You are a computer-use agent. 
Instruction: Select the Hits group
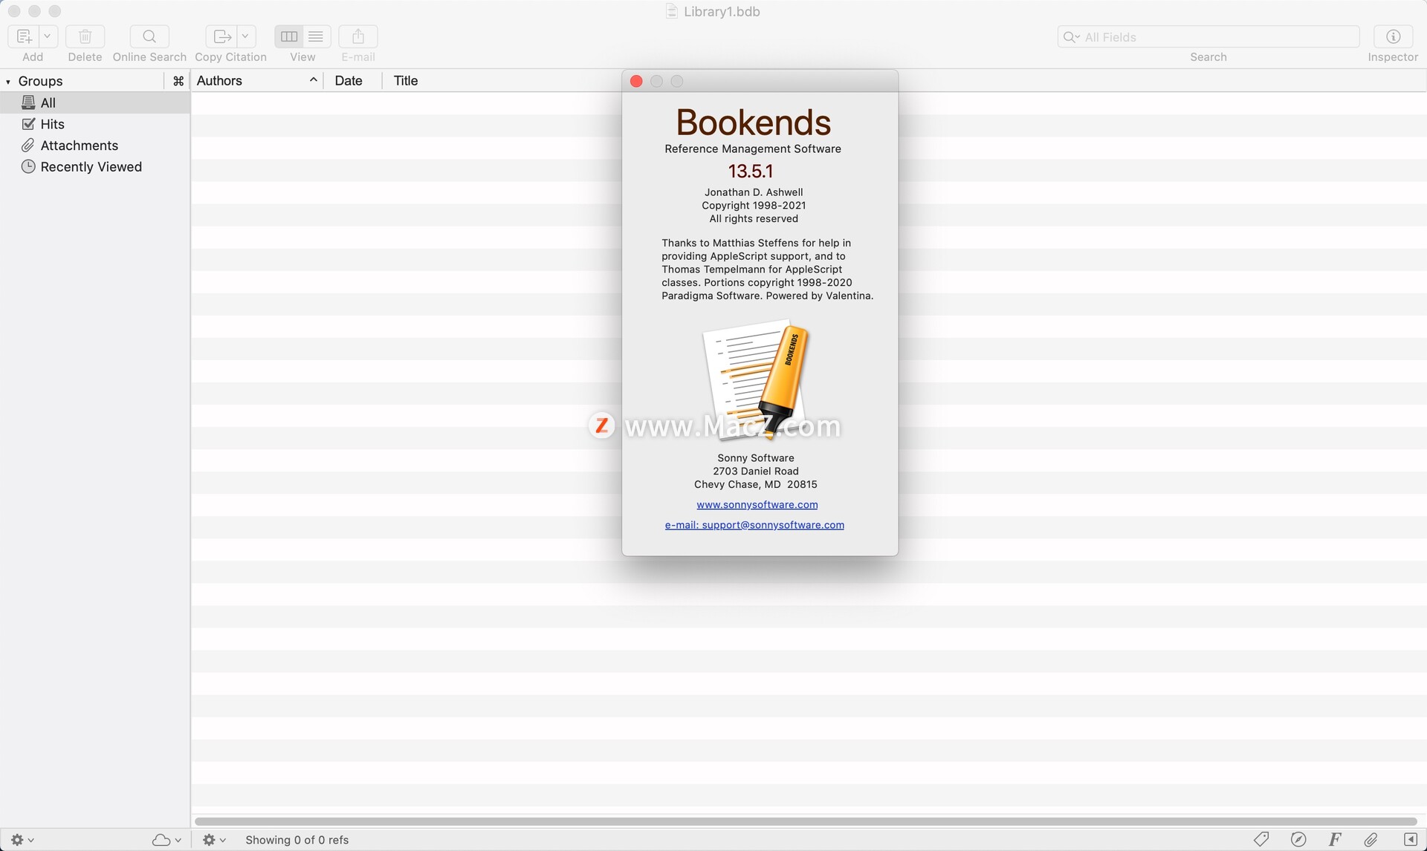[x=95, y=124]
